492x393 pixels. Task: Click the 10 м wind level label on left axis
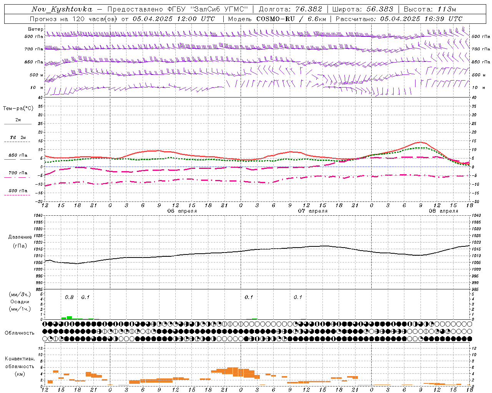click(37, 88)
